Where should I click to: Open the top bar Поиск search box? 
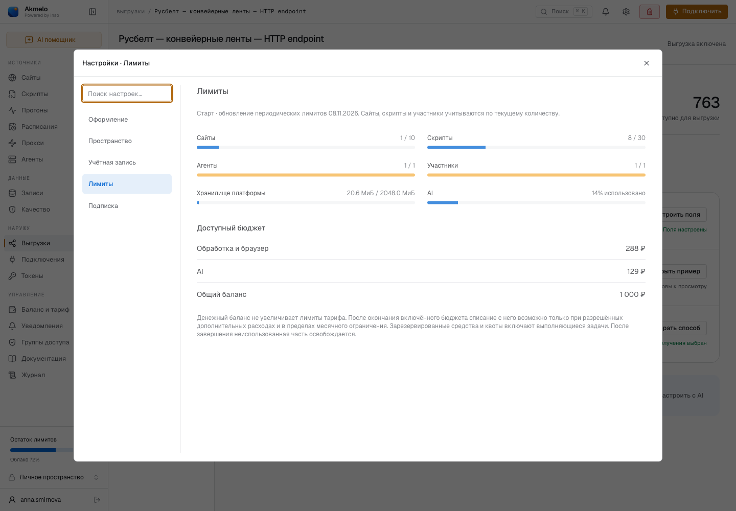point(564,12)
